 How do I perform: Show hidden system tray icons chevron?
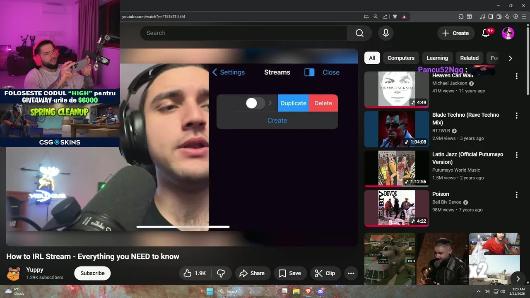click(478, 291)
